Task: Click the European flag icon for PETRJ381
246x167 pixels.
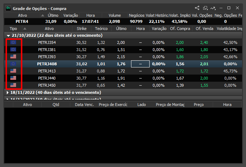Action: click(13, 50)
